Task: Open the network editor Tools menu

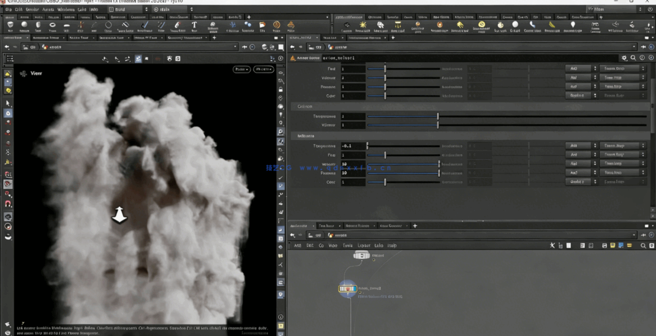Action: pyautogui.click(x=347, y=246)
